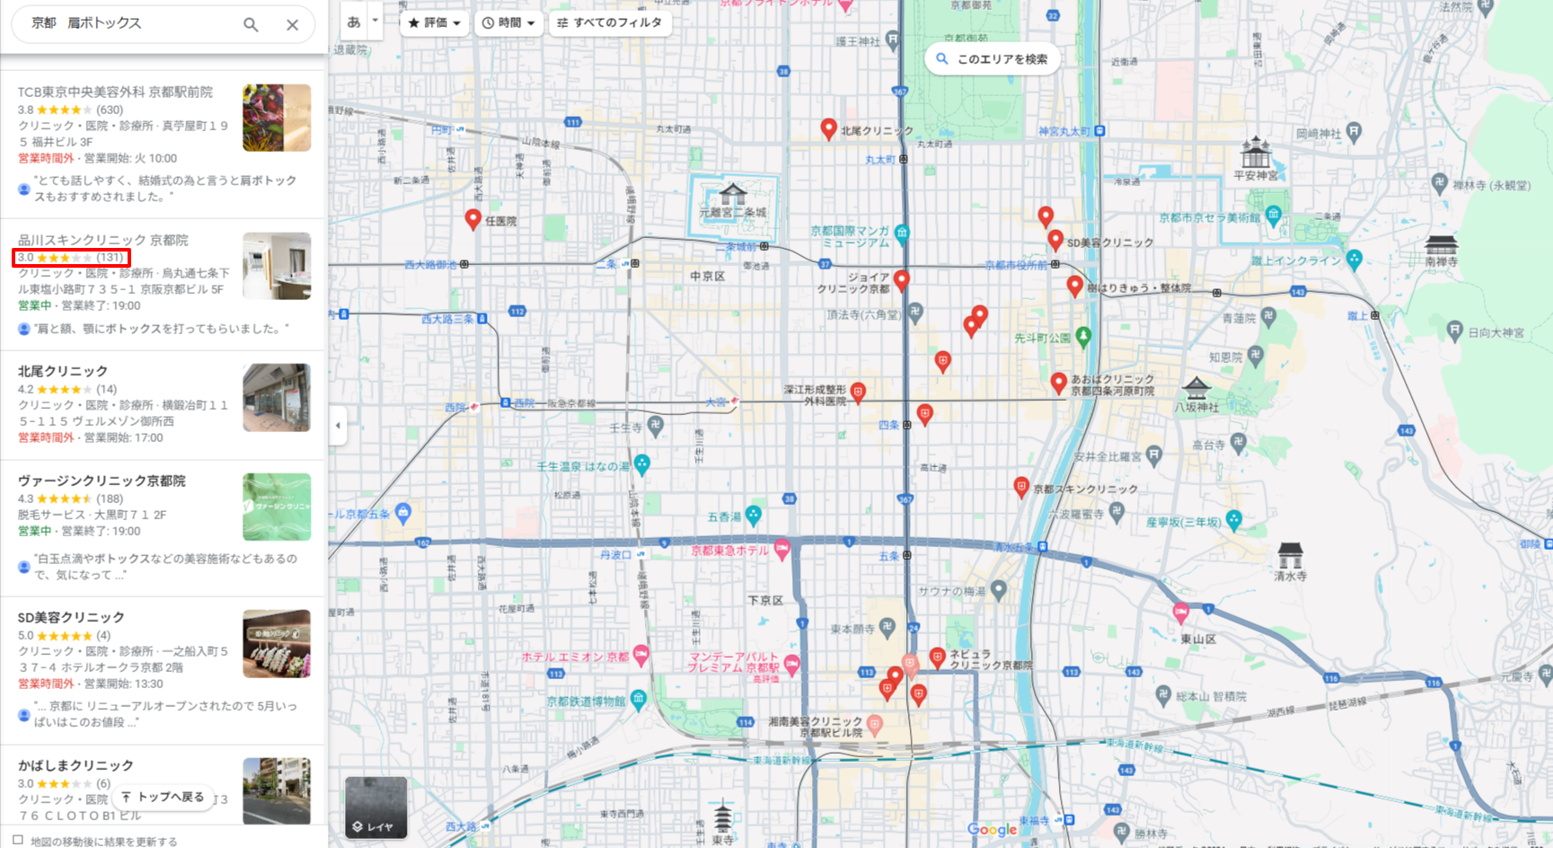Open the レイヤ layers map switcher
Screen dimensions: 1553x848
(x=375, y=807)
